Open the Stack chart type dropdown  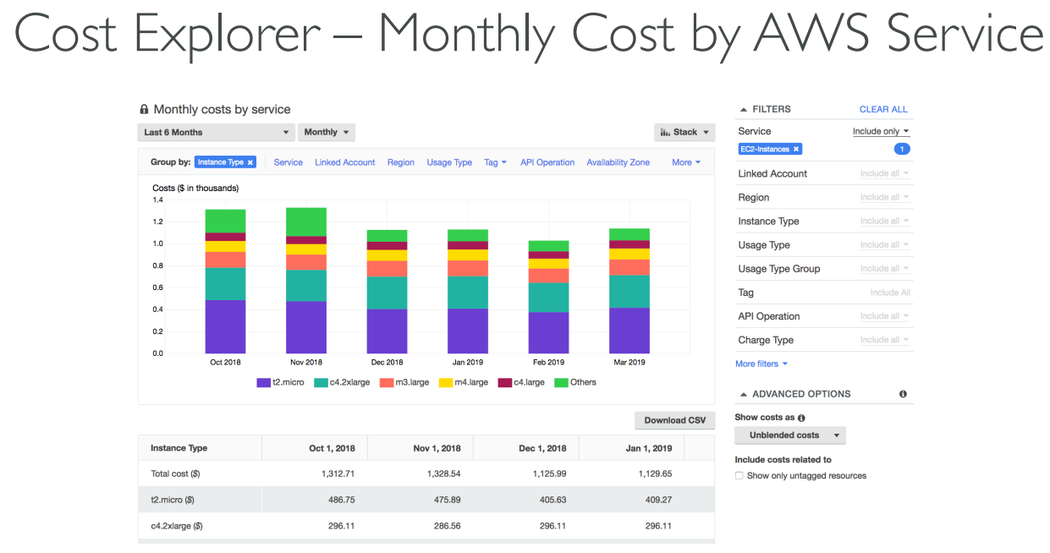[x=684, y=132]
